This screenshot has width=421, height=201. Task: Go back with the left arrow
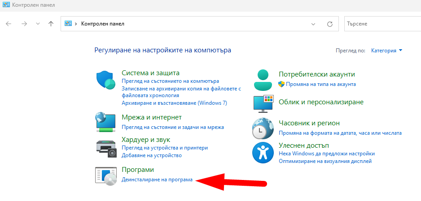tap(9, 24)
